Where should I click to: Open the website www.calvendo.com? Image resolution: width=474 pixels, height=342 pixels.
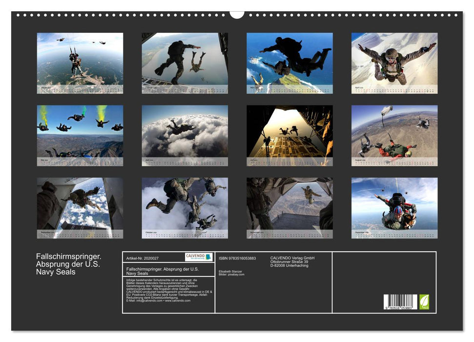pos(179,301)
